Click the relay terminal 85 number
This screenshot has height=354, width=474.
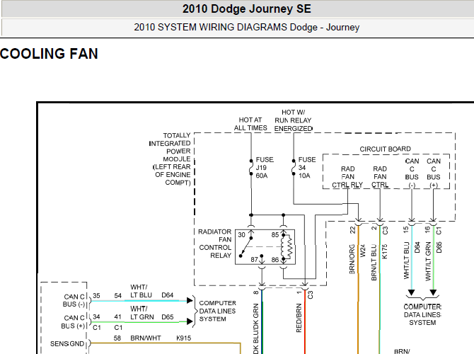[274, 235]
